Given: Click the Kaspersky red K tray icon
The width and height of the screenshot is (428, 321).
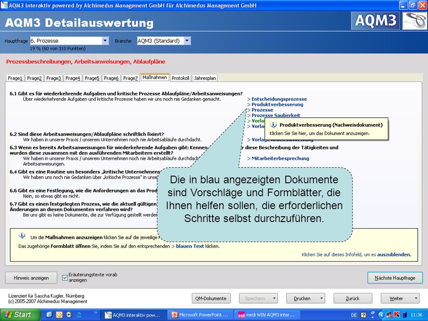Looking at the screenshot, I should click(397, 315).
